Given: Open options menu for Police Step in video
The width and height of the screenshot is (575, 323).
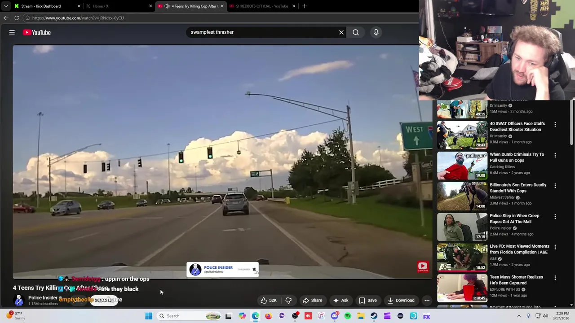Looking at the screenshot, I should pos(555,217).
